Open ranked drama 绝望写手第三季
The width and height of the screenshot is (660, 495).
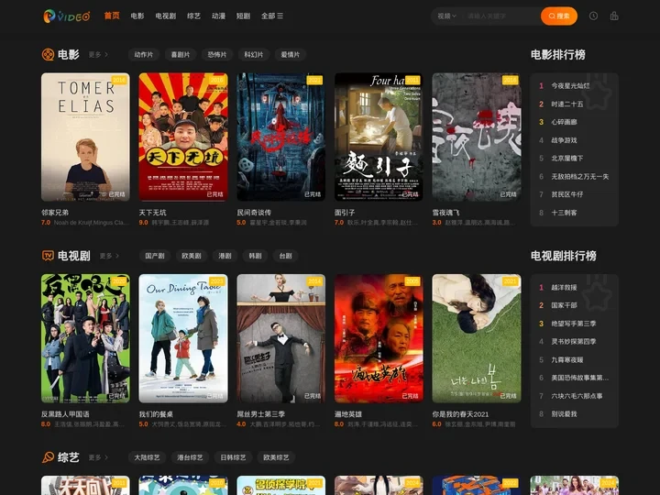[574, 324]
